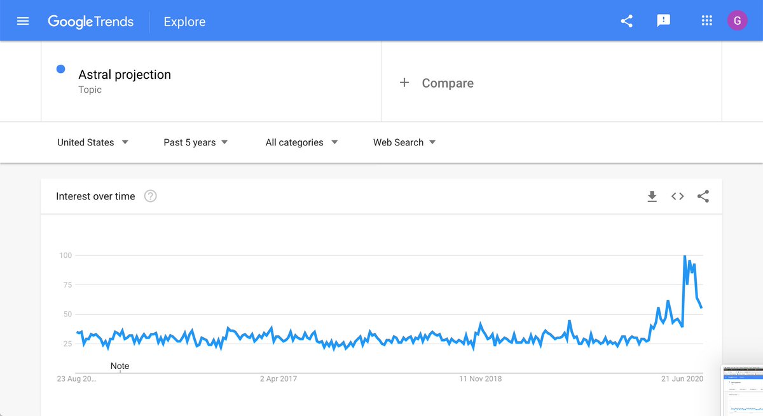This screenshot has width=763, height=416.
Task: Show help for Interest over time
Action: (x=150, y=196)
